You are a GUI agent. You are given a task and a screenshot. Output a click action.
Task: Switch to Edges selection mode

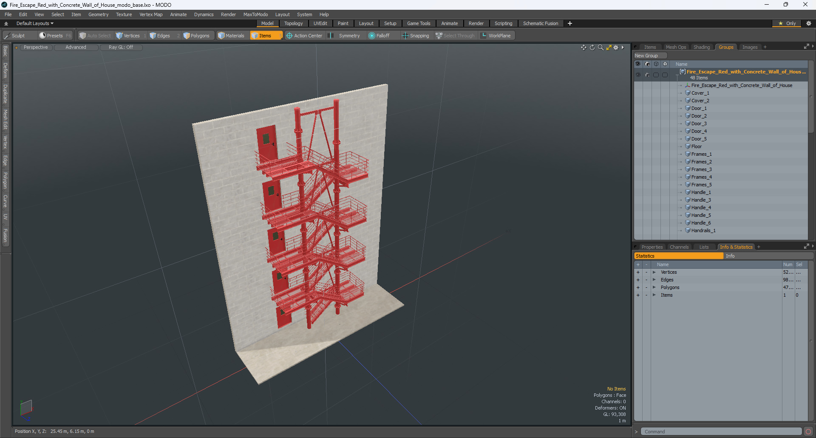pos(160,36)
